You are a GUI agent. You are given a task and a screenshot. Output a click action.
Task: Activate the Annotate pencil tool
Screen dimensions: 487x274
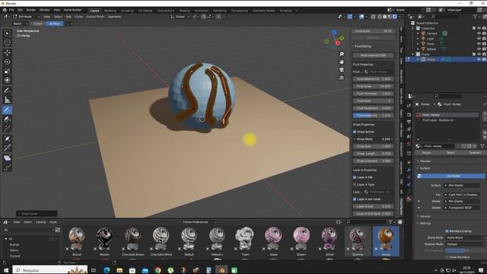click(7, 91)
